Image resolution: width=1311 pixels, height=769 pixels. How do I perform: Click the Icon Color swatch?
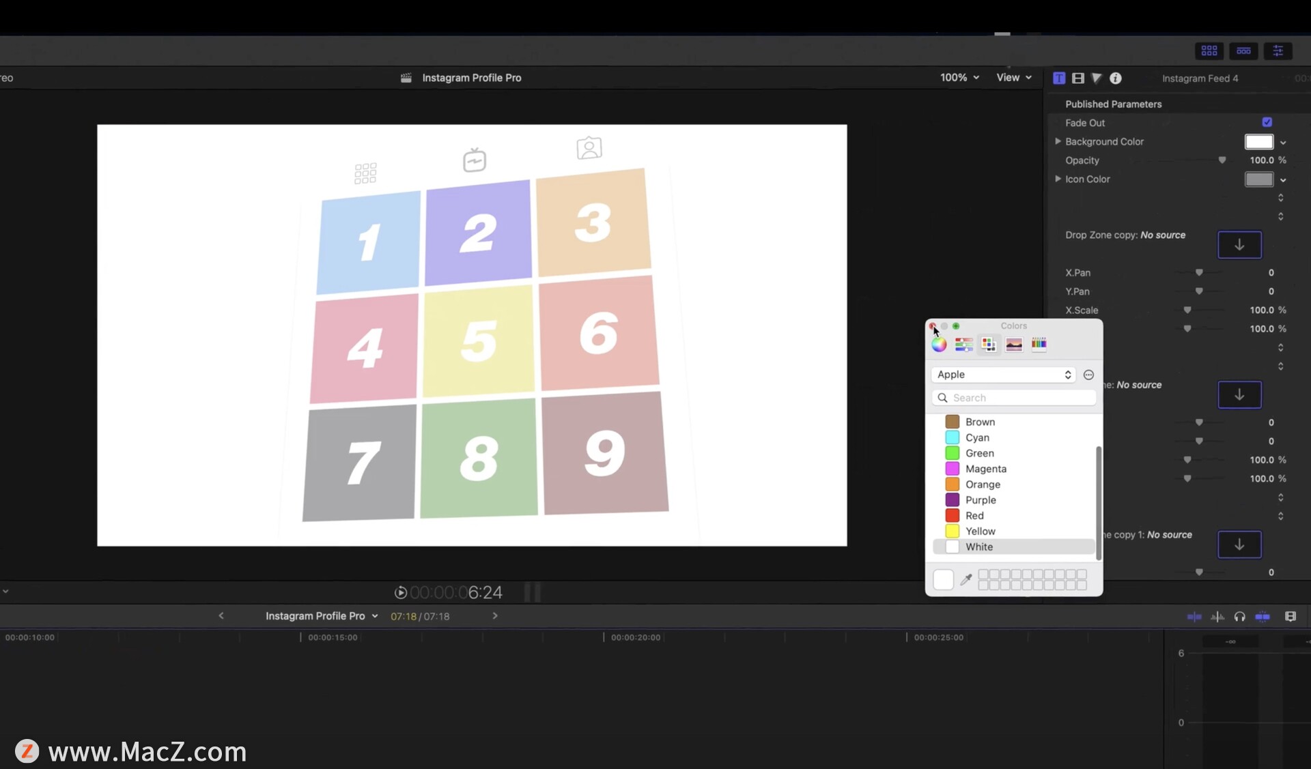pos(1259,179)
